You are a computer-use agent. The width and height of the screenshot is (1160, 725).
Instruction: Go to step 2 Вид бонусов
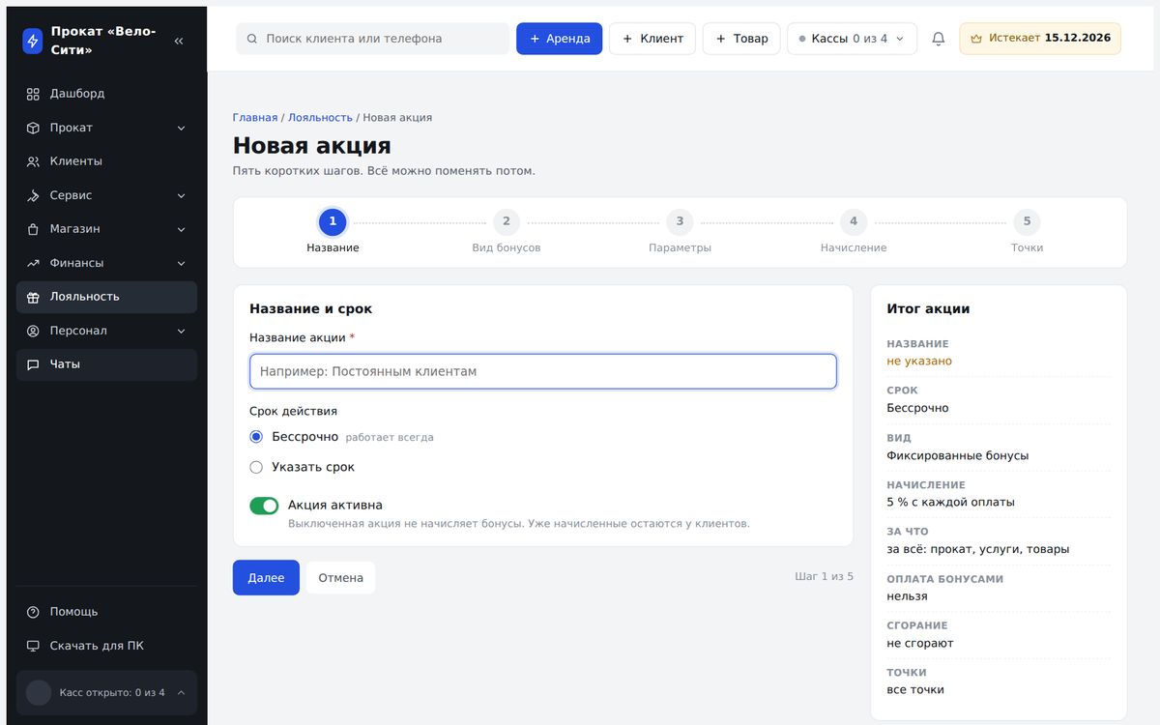(506, 232)
